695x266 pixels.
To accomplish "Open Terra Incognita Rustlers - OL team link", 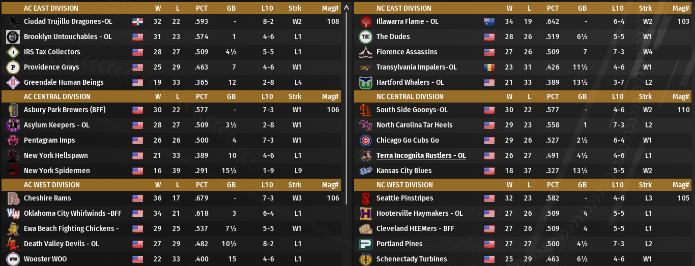I will 421,156.
